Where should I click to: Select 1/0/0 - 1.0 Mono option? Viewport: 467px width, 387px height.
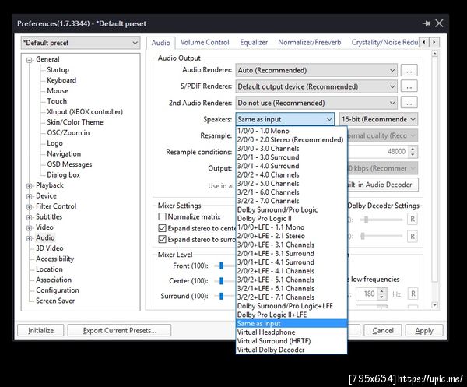pyautogui.click(x=291, y=131)
